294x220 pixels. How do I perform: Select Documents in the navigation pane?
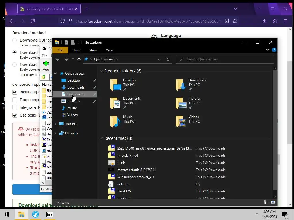[75, 94]
